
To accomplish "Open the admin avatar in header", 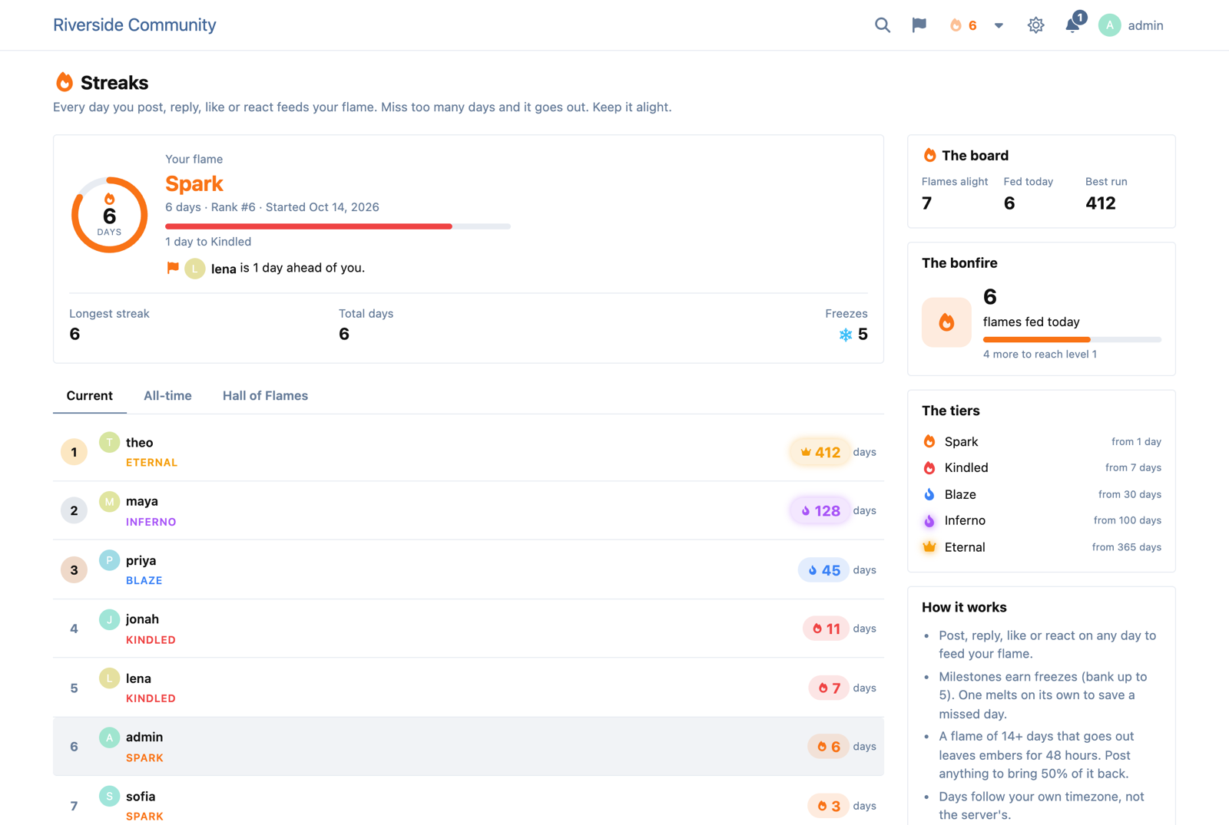I will 1109,25.
